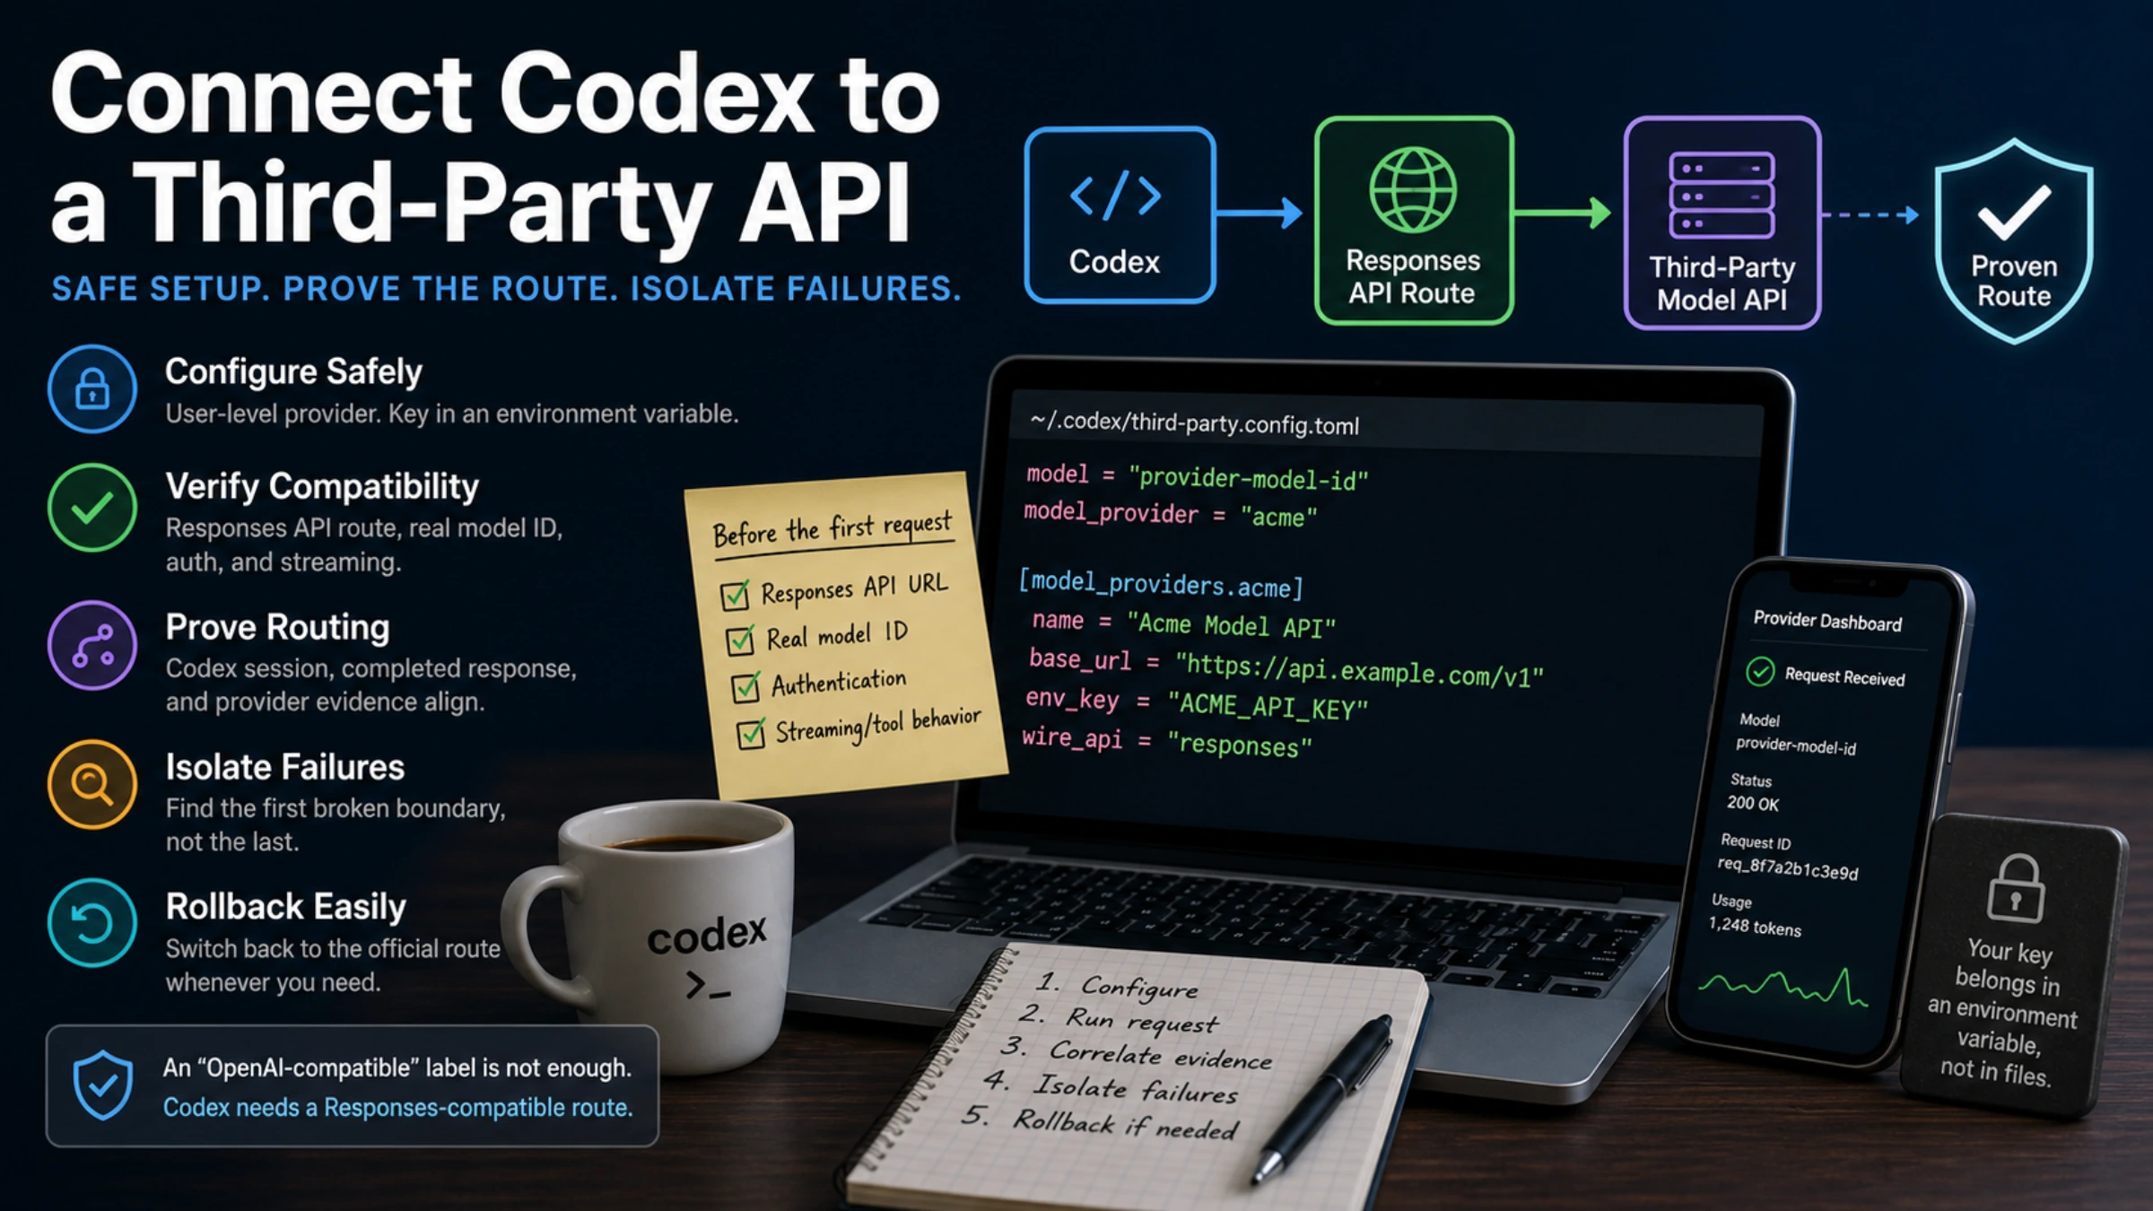Click the Rollback Easily heading
Screen dimensions: 2153x1211
coord(285,907)
